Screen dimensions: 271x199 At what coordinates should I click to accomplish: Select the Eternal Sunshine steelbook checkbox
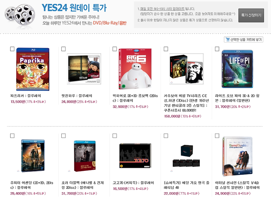(217, 136)
